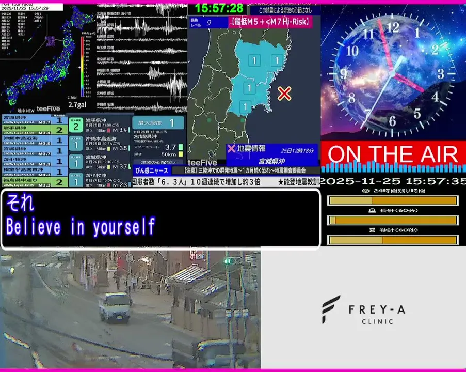Click the number 3 on analog clock
466x372 pixels.
click(x=440, y=73)
